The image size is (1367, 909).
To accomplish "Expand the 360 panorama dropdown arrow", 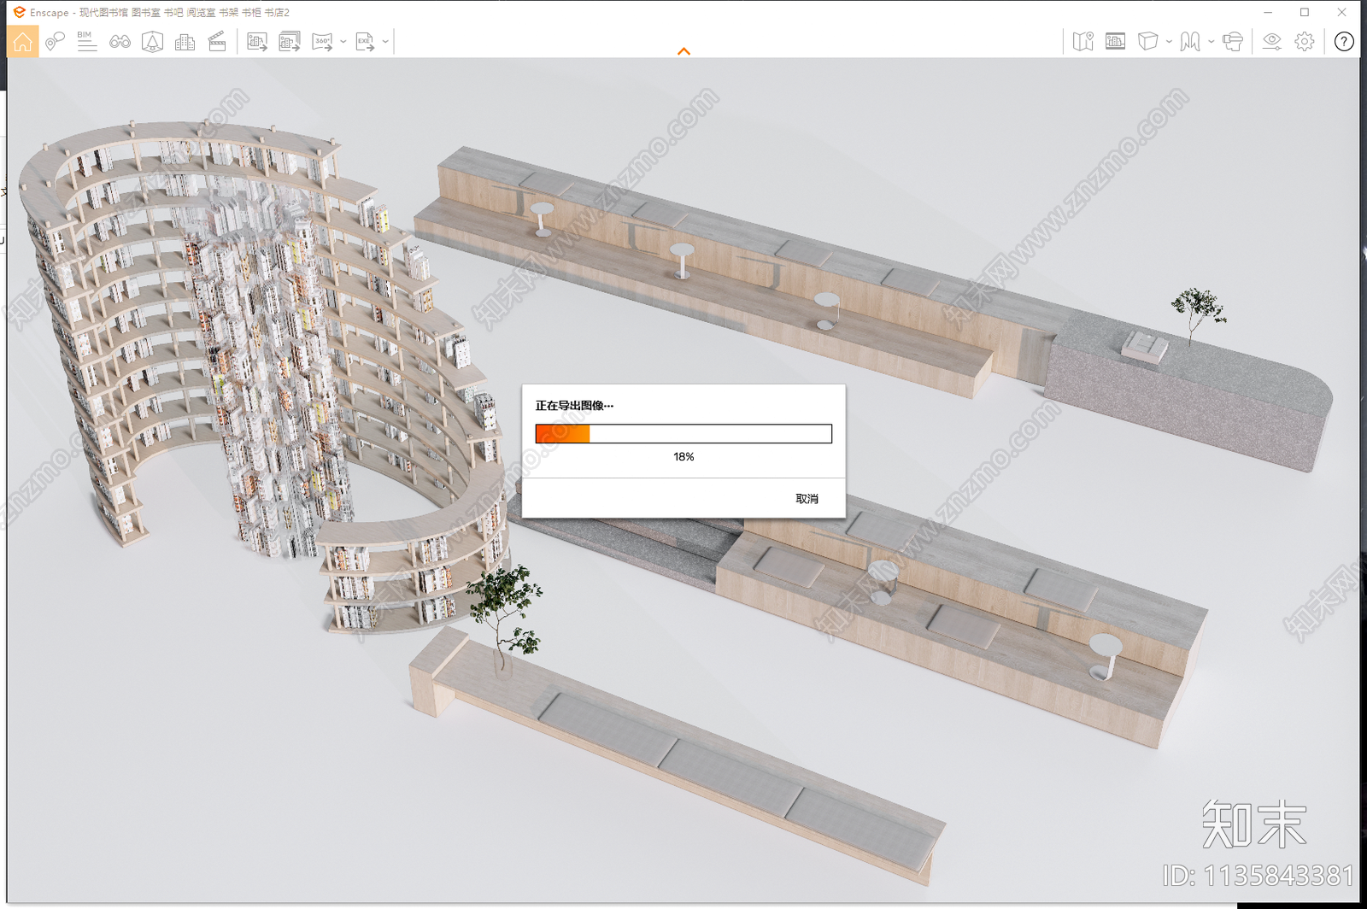I will click(343, 41).
